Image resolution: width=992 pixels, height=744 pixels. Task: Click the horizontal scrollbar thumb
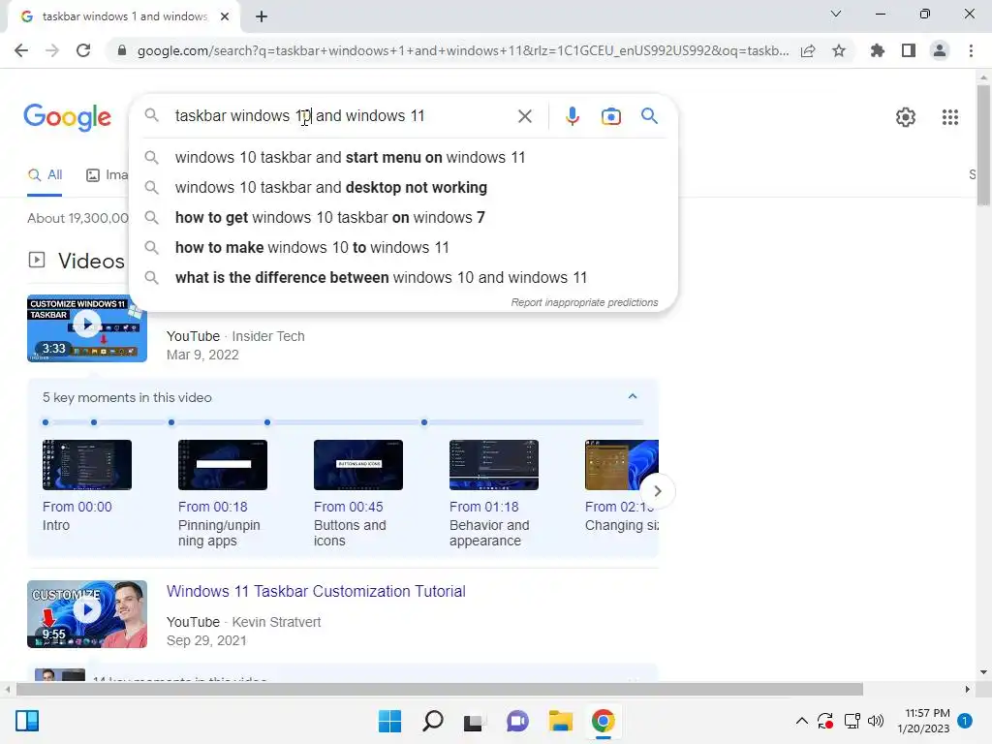pos(440,689)
